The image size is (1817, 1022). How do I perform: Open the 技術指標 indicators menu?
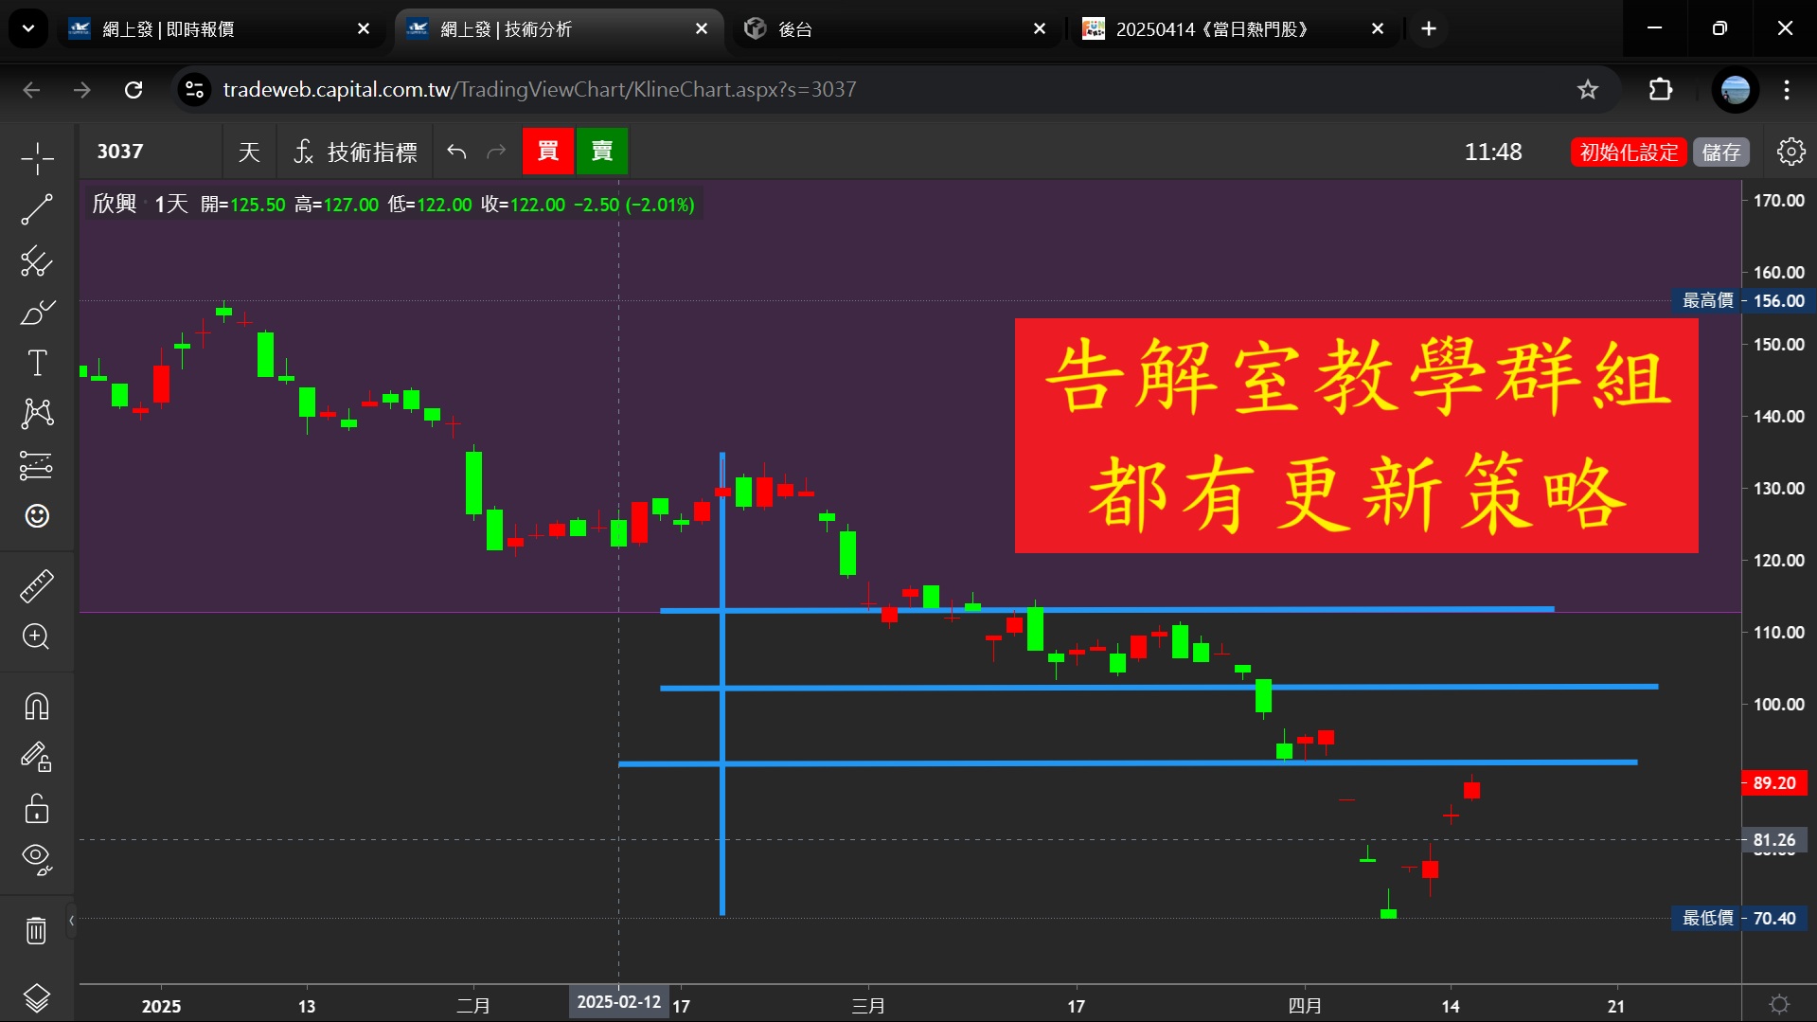[356, 152]
